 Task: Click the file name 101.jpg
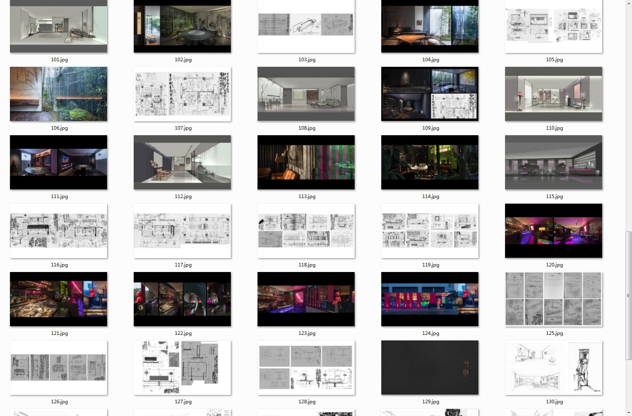coord(59,60)
